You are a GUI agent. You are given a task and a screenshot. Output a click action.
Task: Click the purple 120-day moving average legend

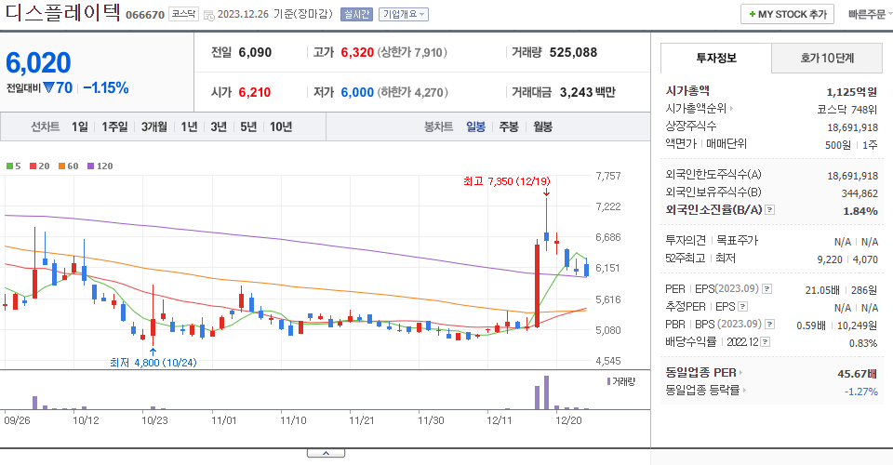click(x=100, y=166)
